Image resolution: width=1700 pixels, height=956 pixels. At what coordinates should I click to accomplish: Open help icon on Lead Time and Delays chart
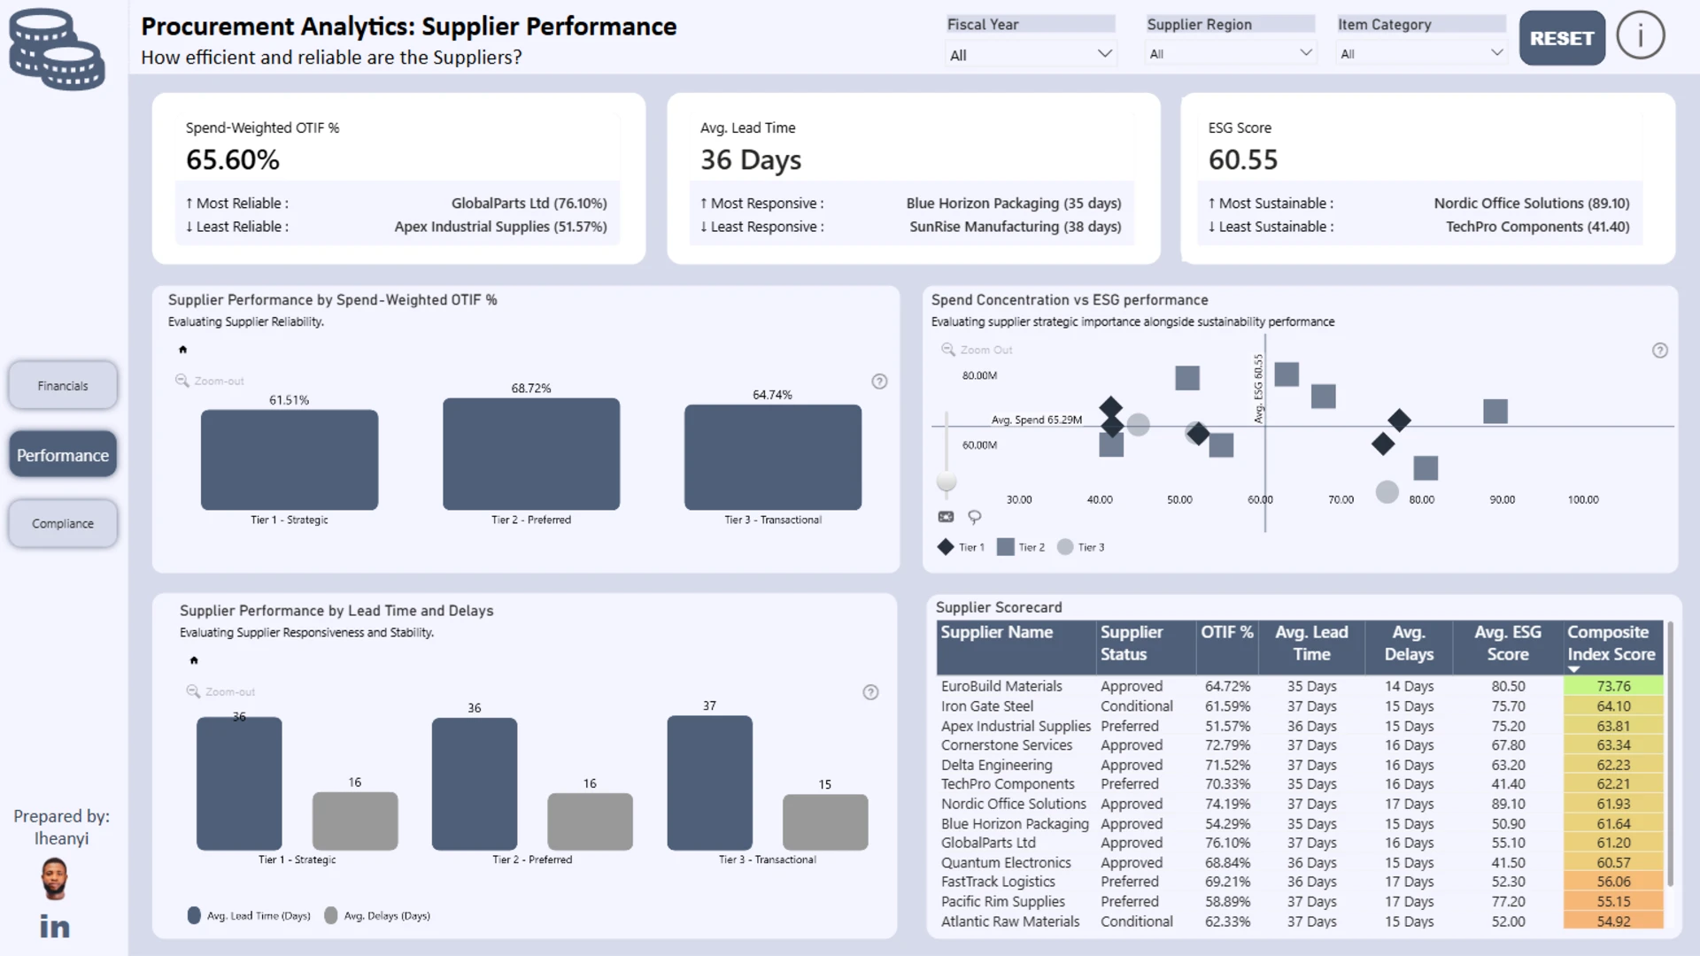click(x=870, y=692)
